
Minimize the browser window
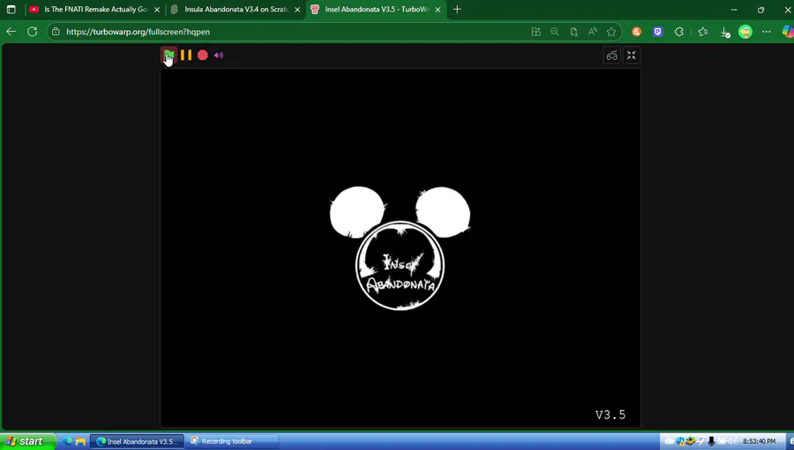point(734,9)
